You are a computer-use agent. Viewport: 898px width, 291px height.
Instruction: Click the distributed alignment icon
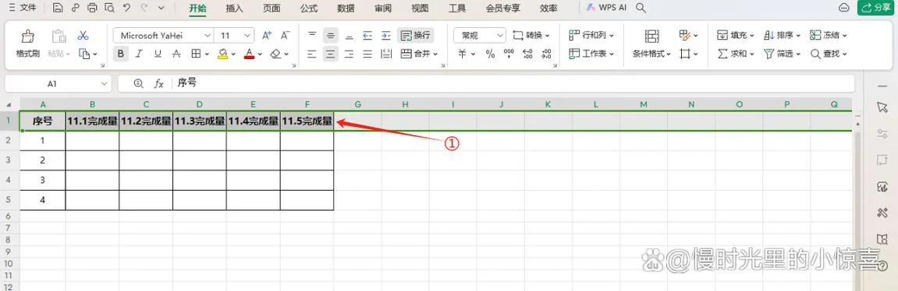point(386,54)
